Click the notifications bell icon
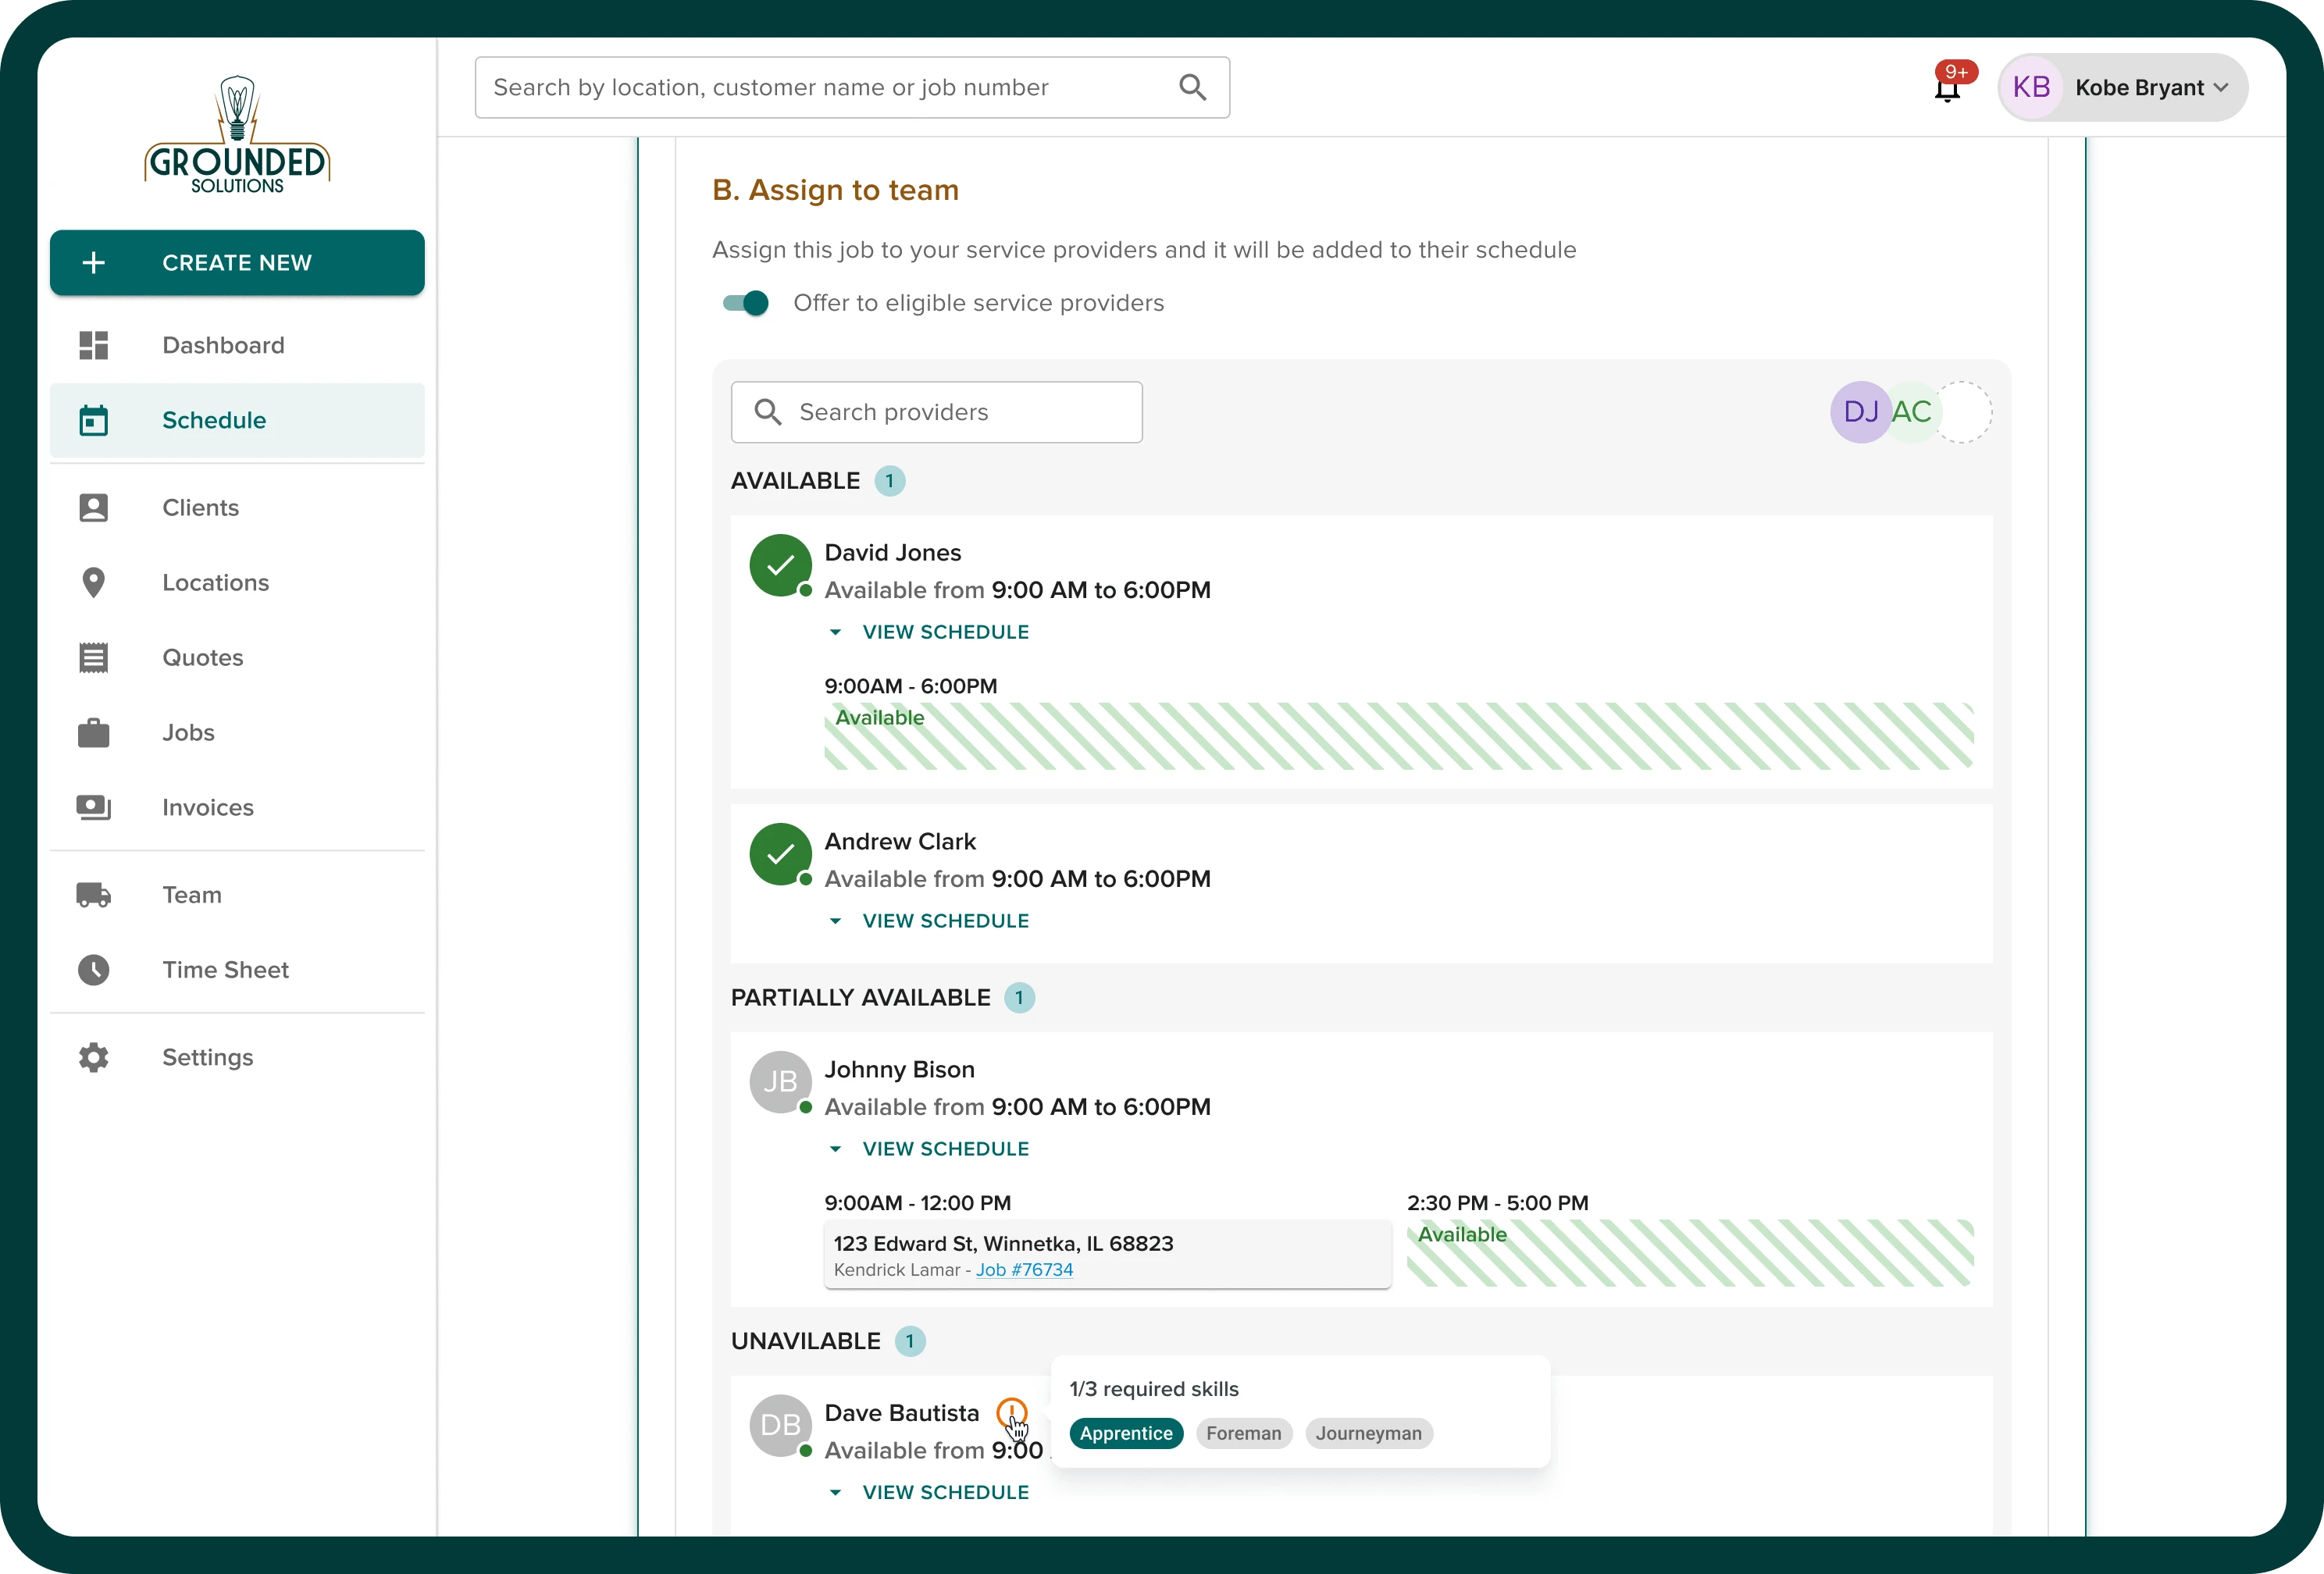 point(1948,87)
